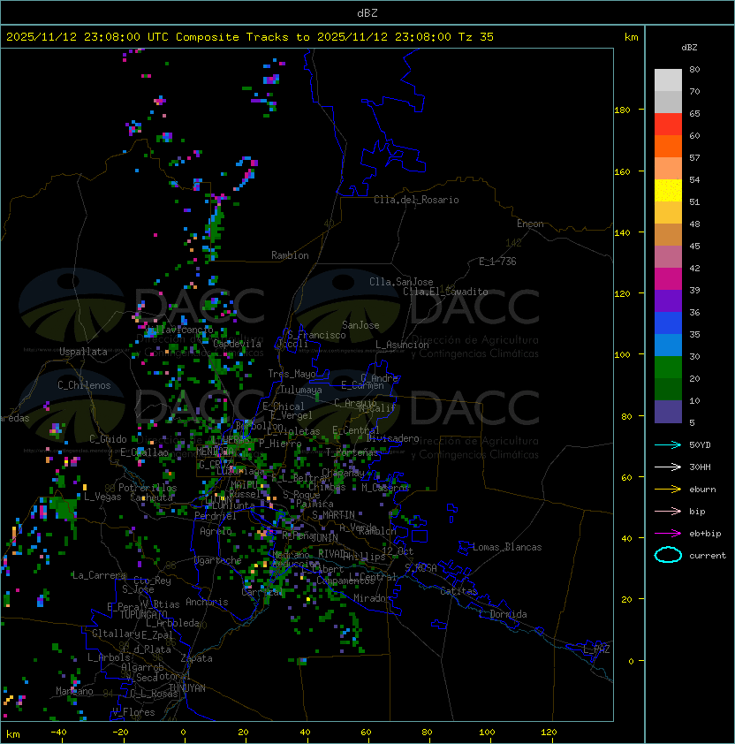This screenshot has width=735, height=744.
Task: Click the 'dBZ' legend heading
Action: coord(689,48)
